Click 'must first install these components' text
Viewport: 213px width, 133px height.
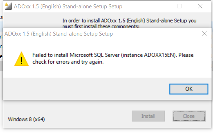pyautogui.click(x=101, y=26)
